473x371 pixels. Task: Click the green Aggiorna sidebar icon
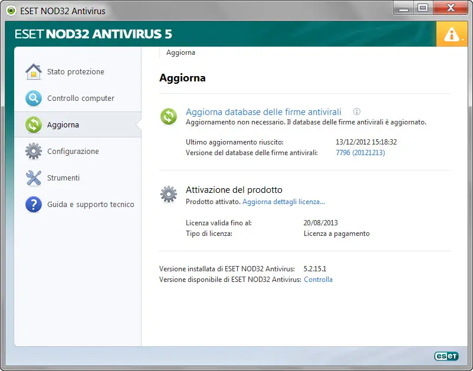click(34, 125)
